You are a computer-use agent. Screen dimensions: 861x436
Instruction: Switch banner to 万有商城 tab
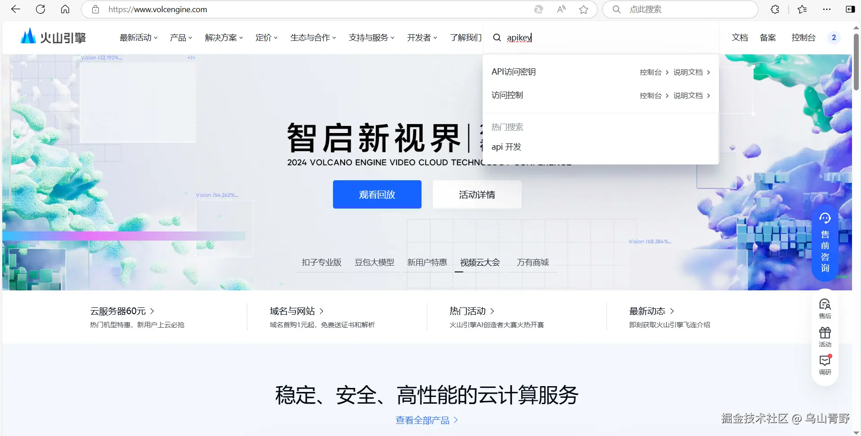(x=533, y=262)
